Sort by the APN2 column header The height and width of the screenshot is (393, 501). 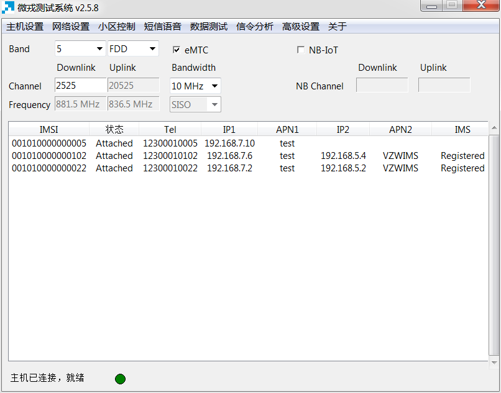(400, 129)
